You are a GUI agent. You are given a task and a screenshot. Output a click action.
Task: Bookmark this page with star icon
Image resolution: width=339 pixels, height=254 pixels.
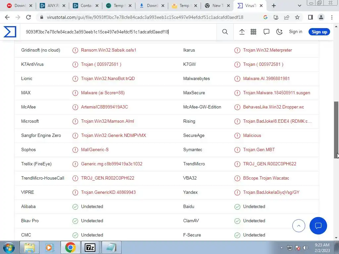[x=297, y=17]
